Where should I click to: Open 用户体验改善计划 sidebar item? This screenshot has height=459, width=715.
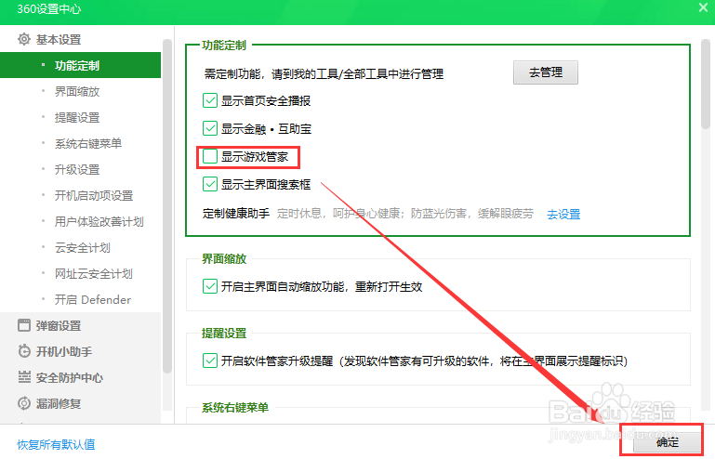click(99, 221)
